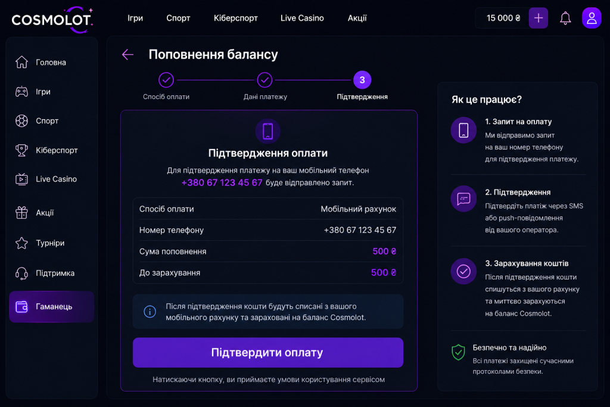Image resolution: width=610 pixels, height=407 pixels.
Task: Click the TV icon beside Live Casino in sidebar
Action: tap(22, 179)
